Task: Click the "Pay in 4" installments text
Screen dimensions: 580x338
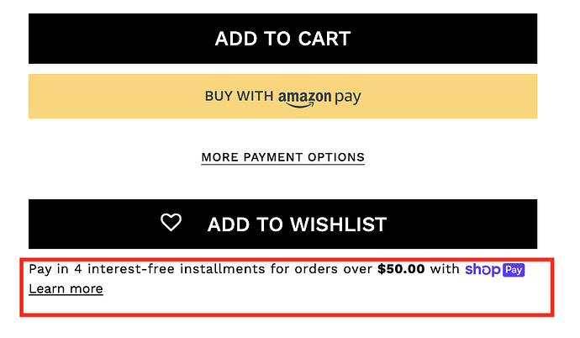Action: click(x=55, y=270)
